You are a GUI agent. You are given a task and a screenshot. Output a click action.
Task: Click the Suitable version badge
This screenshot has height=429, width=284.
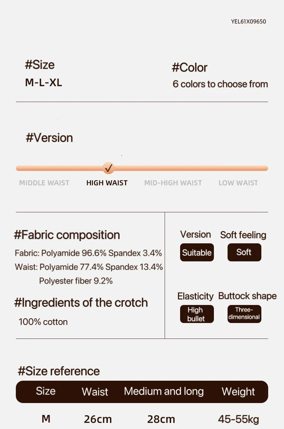197,252
